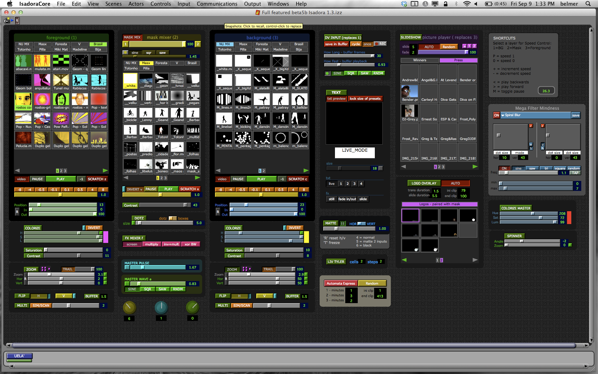Adjust the MASTER PULSE slider

(x=155, y=267)
